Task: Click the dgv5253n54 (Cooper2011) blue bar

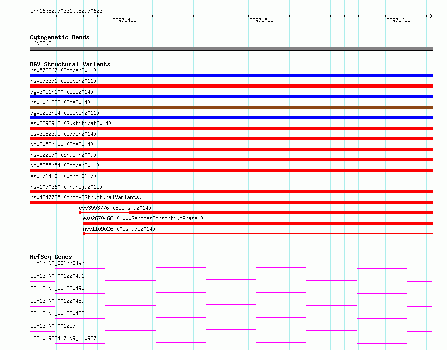Action: [231, 118]
